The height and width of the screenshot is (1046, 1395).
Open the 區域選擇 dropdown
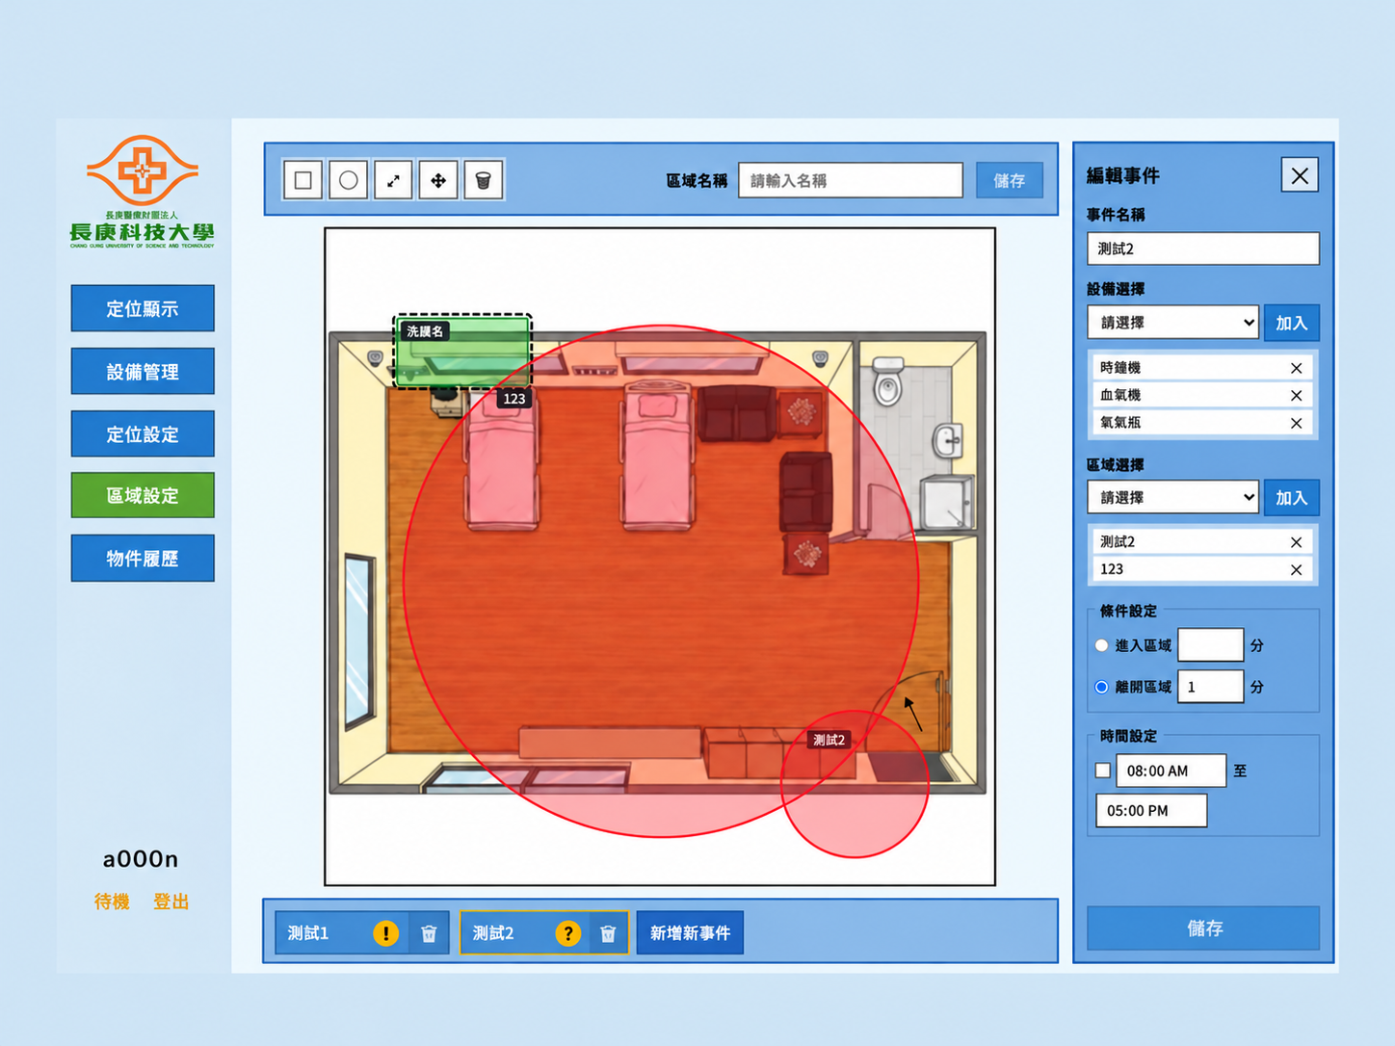(x=1173, y=498)
